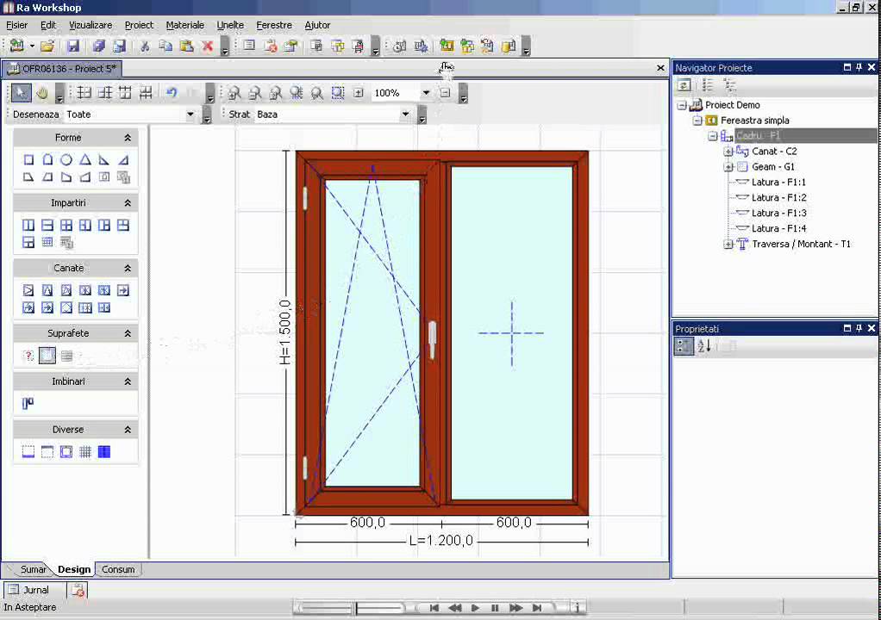Select the circle shape in Forme
This screenshot has width=881, height=620.
pyautogui.click(x=66, y=160)
